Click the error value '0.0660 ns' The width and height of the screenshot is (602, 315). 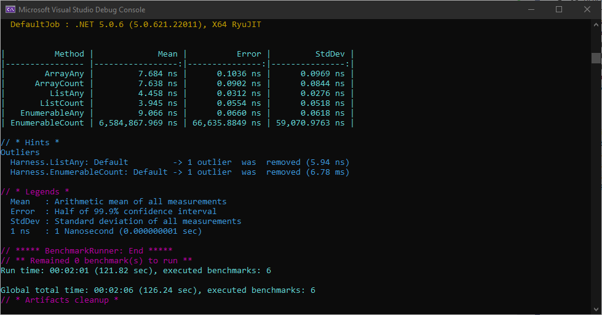[x=239, y=113]
